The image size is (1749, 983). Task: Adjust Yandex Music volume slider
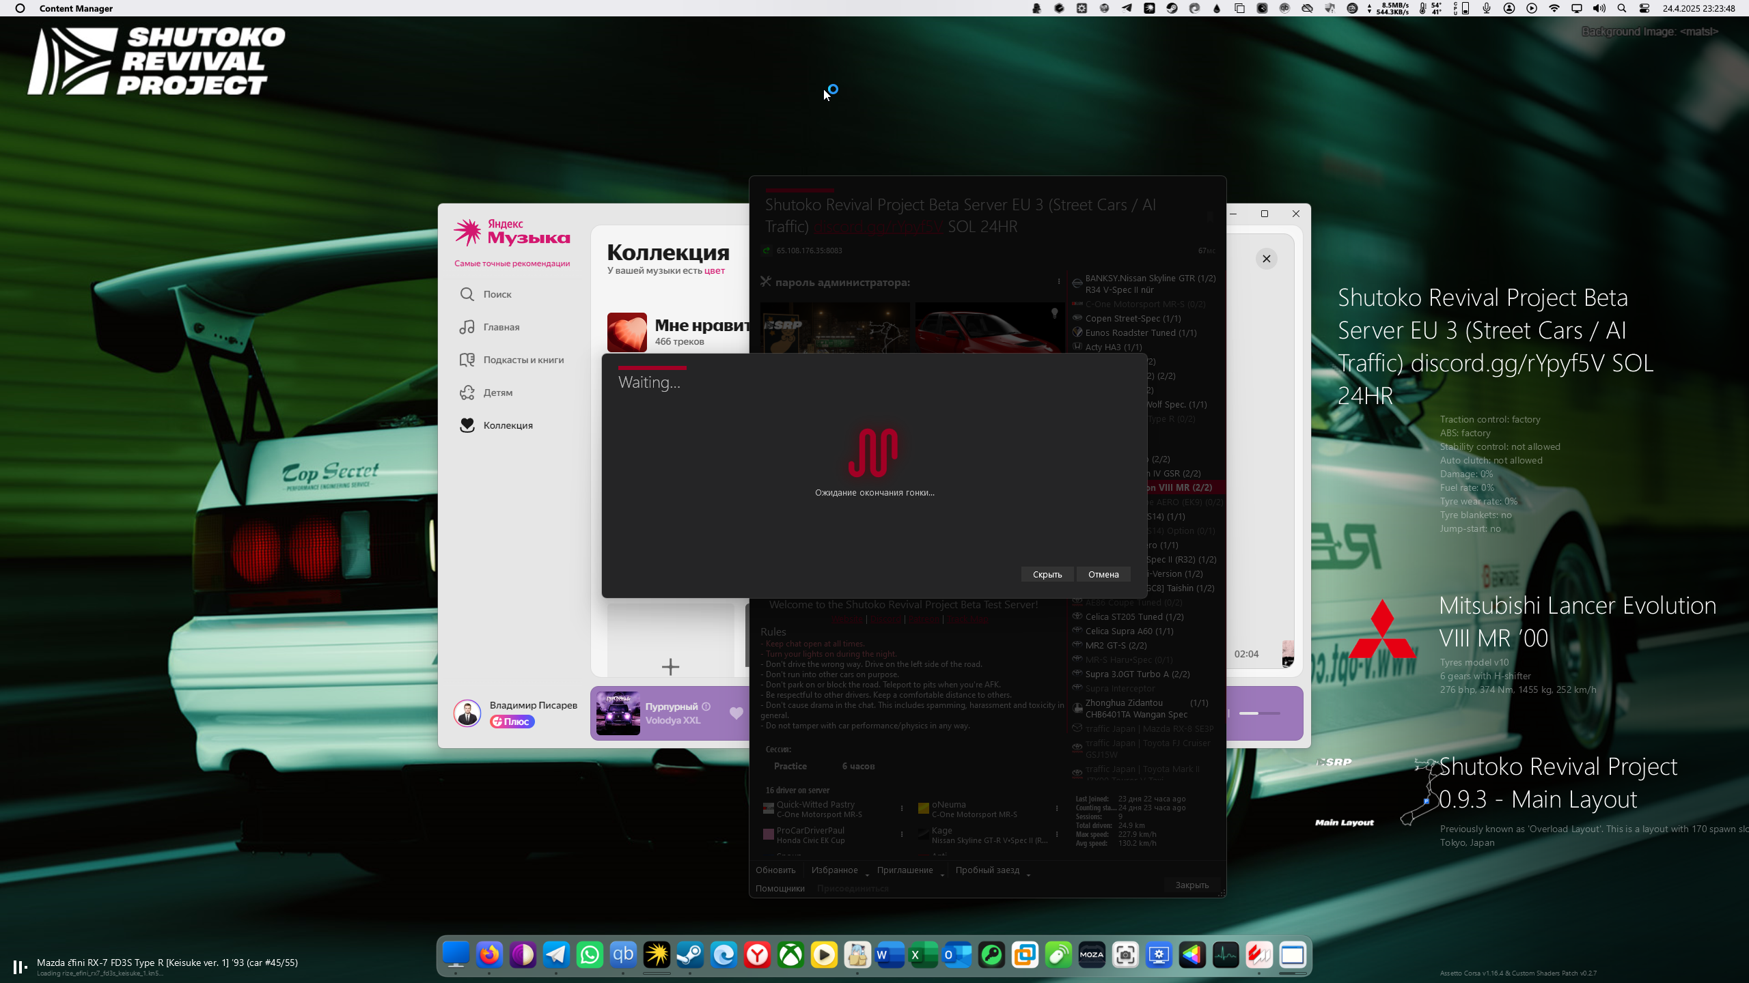tap(1259, 713)
